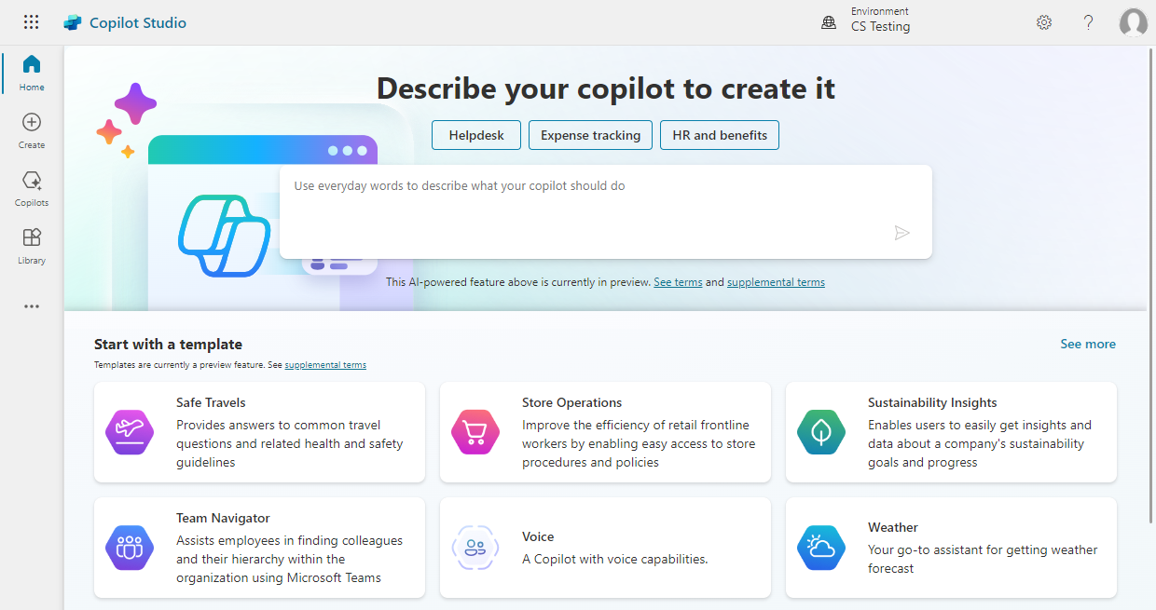Click the Sustainability Insights leaf icon
Image resolution: width=1156 pixels, height=610 pixels.
[x=821, y=432]
